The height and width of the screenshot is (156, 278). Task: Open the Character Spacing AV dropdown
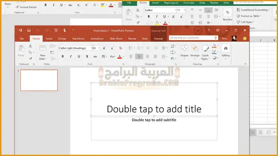coord(104,57)
